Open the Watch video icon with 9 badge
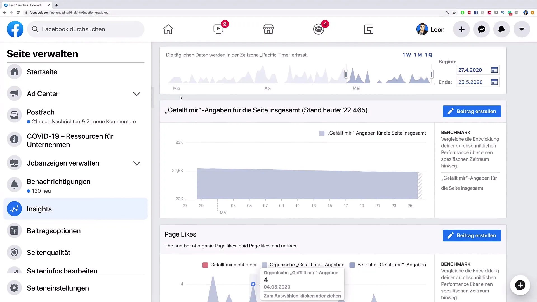The image size is (537, 302). click(218, 29)
